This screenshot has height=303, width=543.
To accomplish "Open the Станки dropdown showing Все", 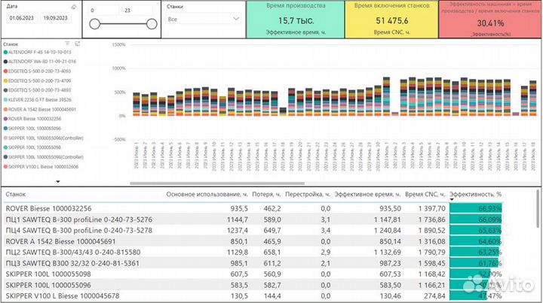I will click(x=201, y=19).
